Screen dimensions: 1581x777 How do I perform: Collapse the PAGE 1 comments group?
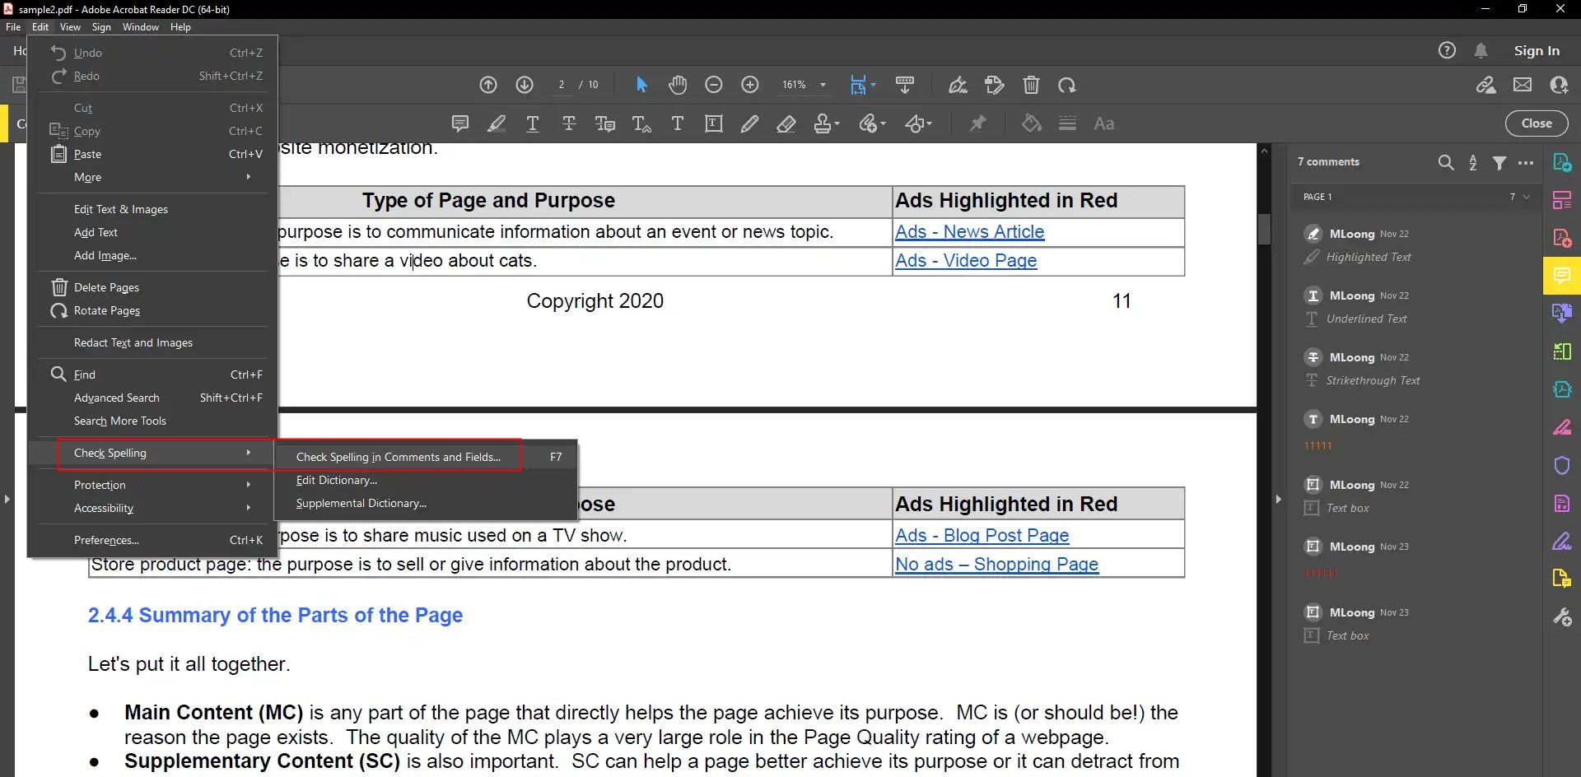click(x=1525, y=197)
